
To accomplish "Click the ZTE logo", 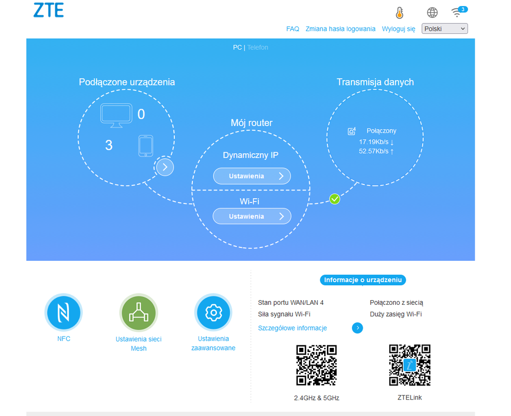I will tap(49, 10).
